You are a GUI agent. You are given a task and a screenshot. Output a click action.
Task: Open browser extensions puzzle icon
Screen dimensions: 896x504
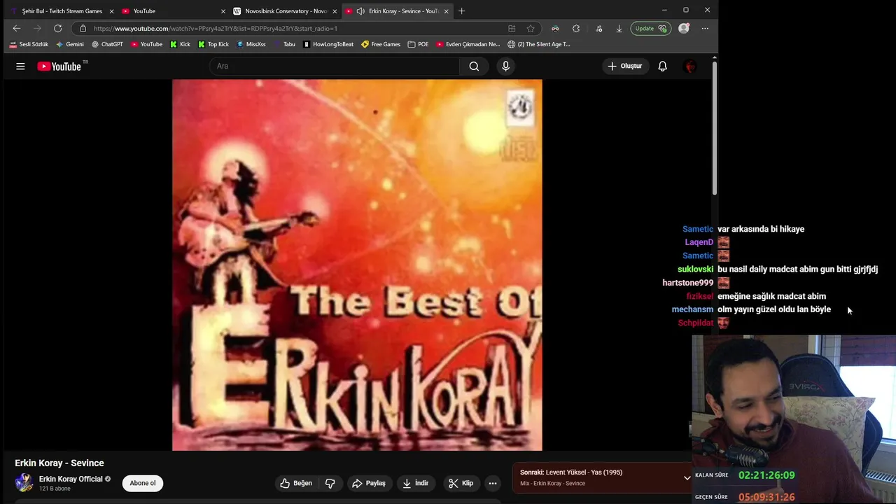[575, 29]
